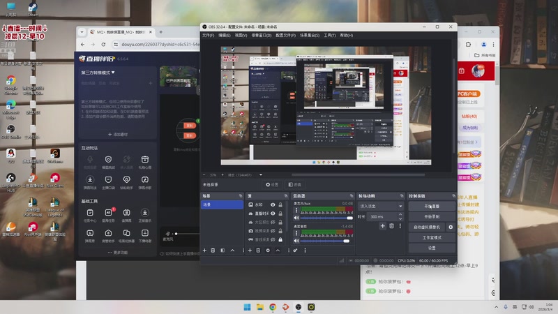The width and height of the screenshot is (558, 314).
Task: Mute the 麦克风/Aux speaker icon
Action: (x=296, y=218)
